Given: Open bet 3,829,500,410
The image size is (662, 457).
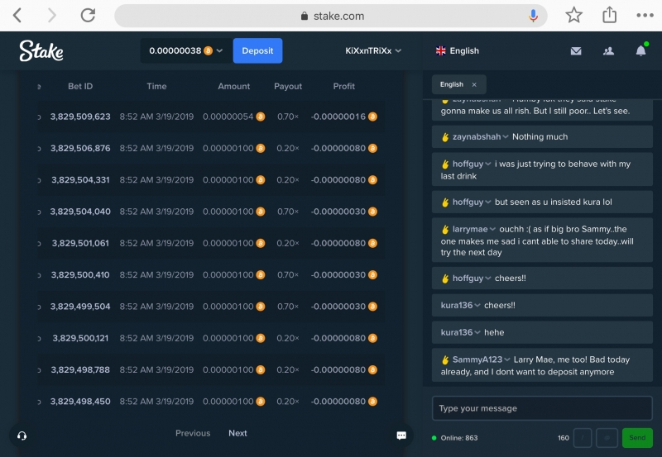Looking at the screenshot, I should point(80,274).
